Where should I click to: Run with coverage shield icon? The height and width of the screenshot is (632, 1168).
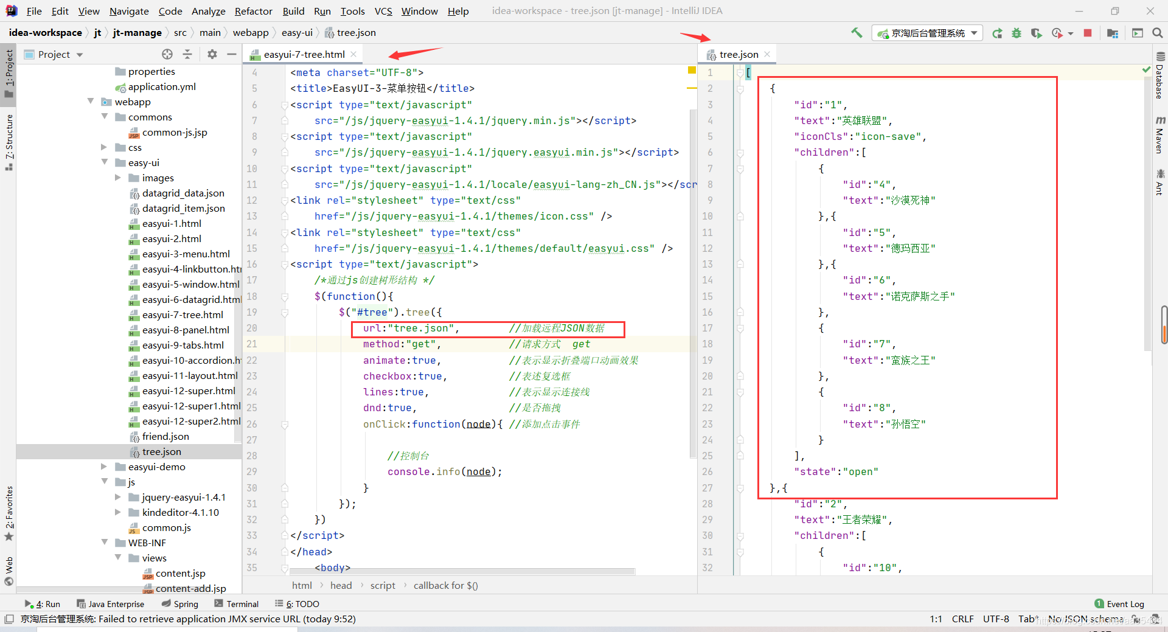point(1037,33)
